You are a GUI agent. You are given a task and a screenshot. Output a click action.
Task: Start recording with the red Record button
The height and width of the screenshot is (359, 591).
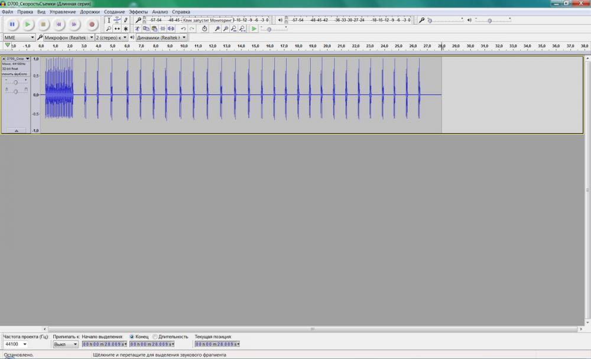[x=92, y=24]
